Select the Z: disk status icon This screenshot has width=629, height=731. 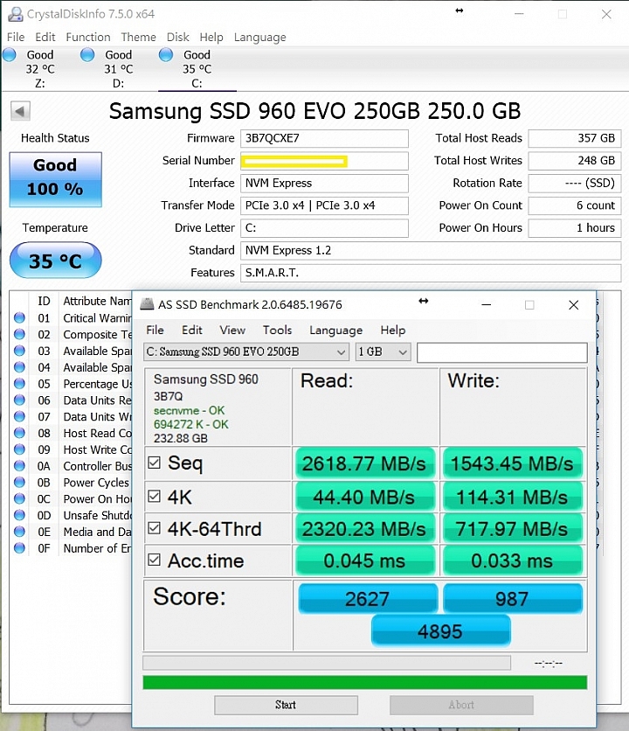(10, 55)
